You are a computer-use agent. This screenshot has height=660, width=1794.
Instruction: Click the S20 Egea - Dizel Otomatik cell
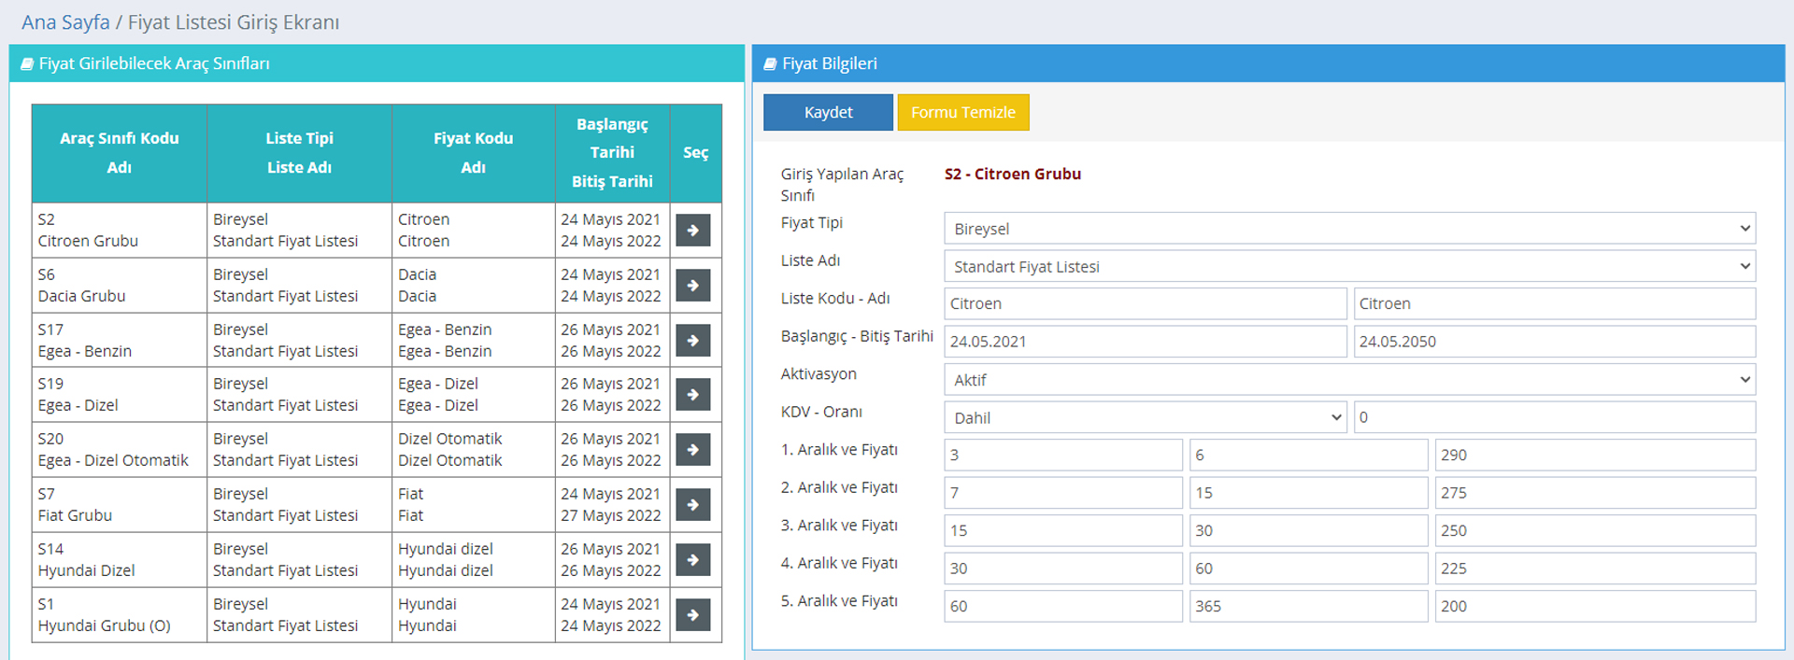point(120,450)
